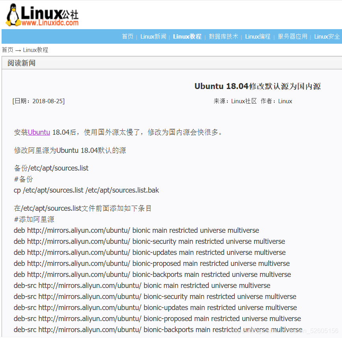Screen dimensions: 342x338
Task: Select the Linux教程 navigation tab
Action: [187, 36]
